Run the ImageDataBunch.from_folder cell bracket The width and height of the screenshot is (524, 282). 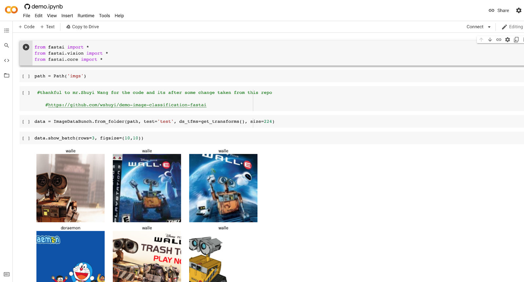[26, 122]
